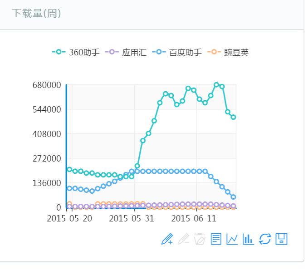The image size is (308, 270).
Task: Click the mark line pencil-plus icon
Action: coord(167,239)
